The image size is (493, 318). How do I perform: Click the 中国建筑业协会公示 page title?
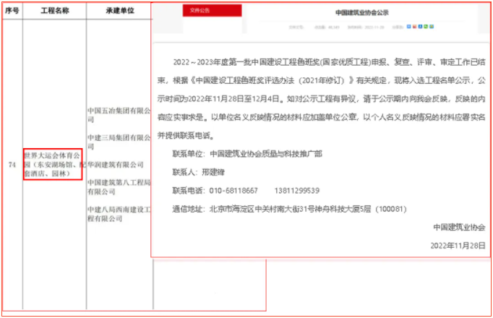point(362,12)
